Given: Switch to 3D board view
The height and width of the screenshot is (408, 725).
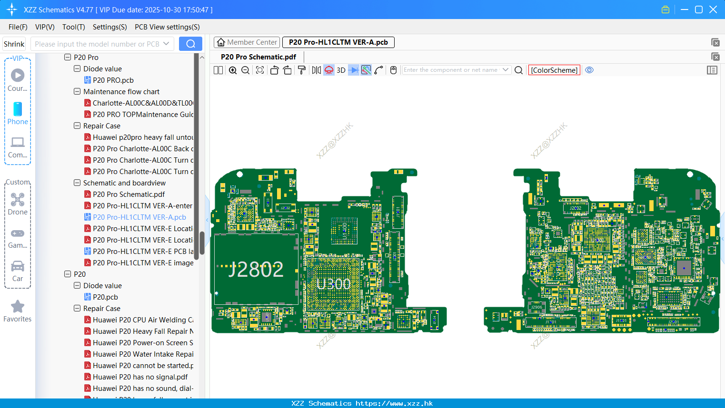Looking at the screenshot, I should [341, 70].
